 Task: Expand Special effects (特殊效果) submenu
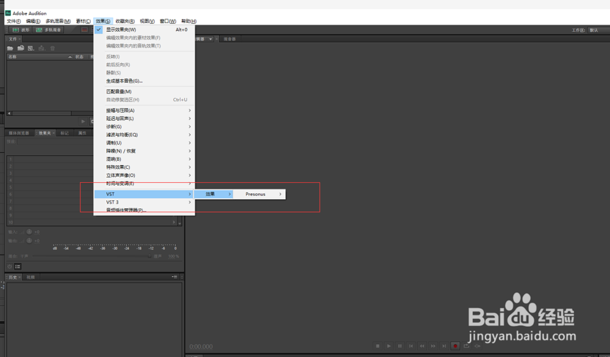[145, 168]
